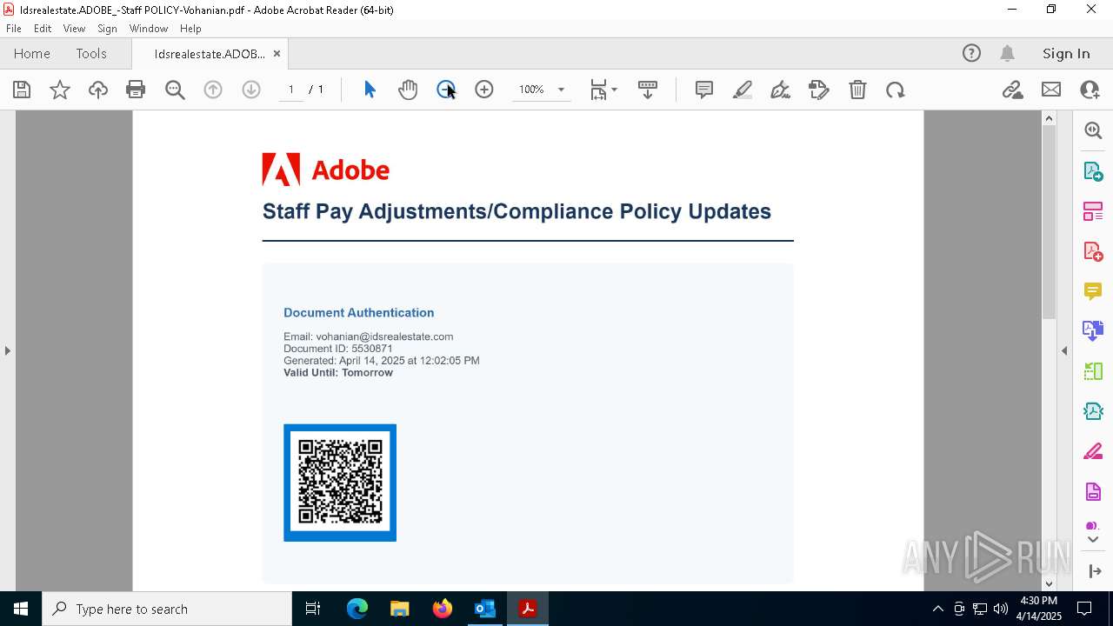Viewport: 1113px width, 626px height.
Task: Select the Highlight text pen tool
Action: tap(743, 90)
